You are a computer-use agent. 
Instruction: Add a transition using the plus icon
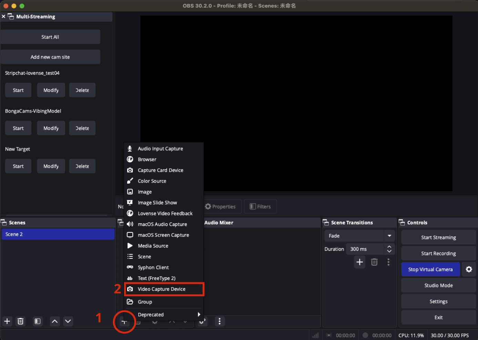[359, 262]
